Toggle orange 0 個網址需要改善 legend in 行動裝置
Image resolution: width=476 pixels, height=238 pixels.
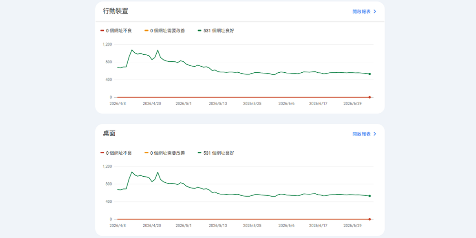click(x=165, y=30)
